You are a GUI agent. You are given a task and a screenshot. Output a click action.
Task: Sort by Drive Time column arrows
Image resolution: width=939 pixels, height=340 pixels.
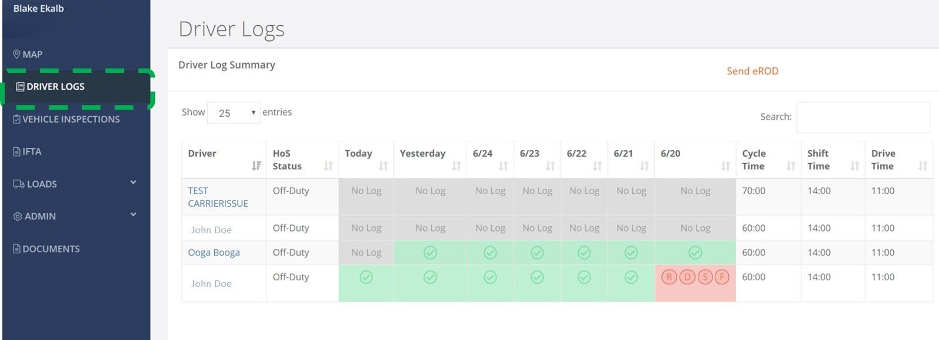923,166
